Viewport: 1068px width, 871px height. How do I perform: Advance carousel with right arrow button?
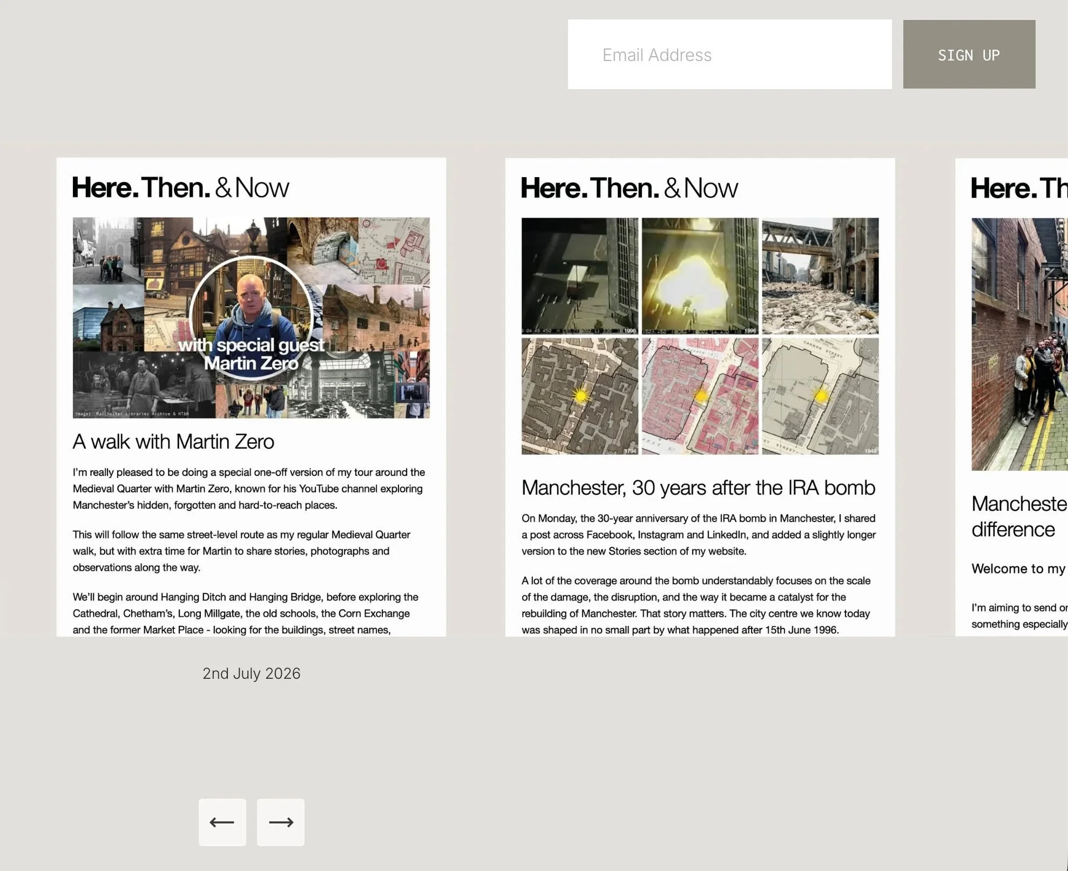tap(281, 822)
